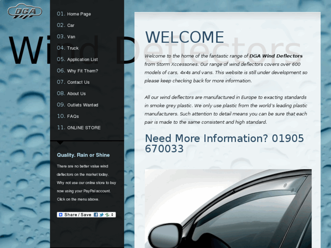The image size is (331, 248).
Task: Click the Share / Save button label
Action: (x=78, y=215)
